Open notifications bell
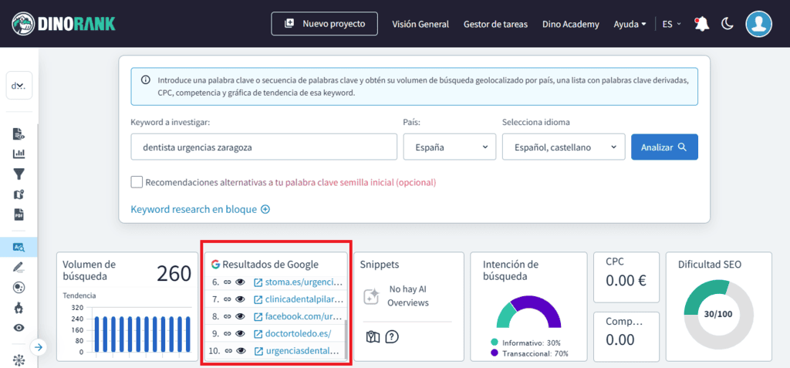Image resolution: width=790 pixels, height=368 pixels. pos(701,24)
